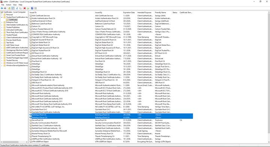The height and width of the screenshot is (147, 270).
Task: Delete selected certificates with red X icon
Action: (x=25, y=8)
